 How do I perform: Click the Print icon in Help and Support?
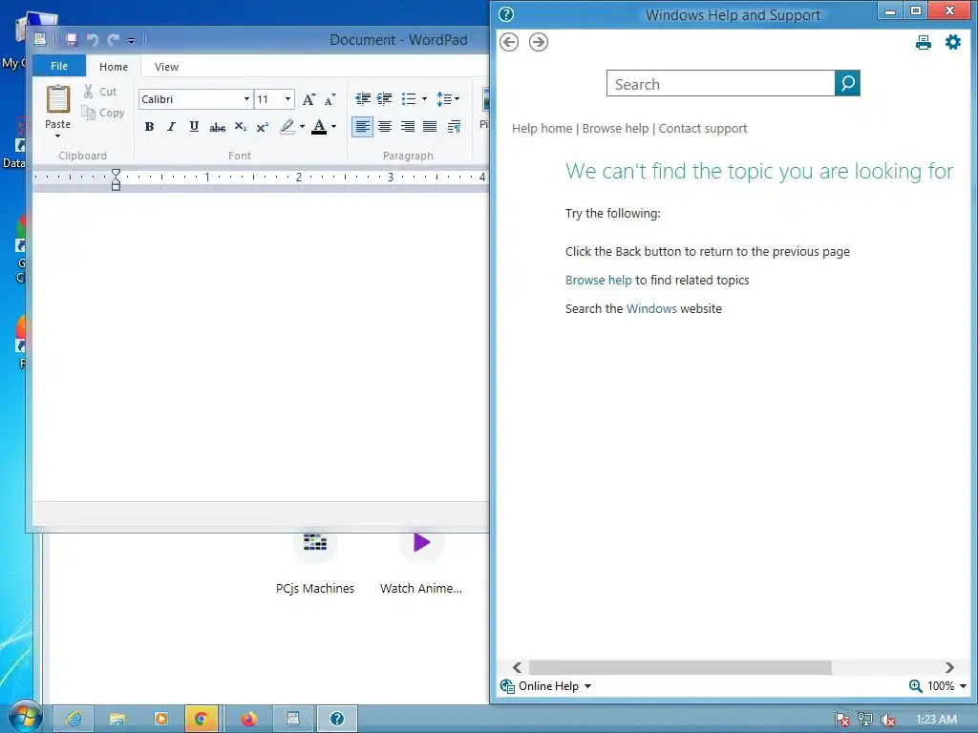coord(924,42)
